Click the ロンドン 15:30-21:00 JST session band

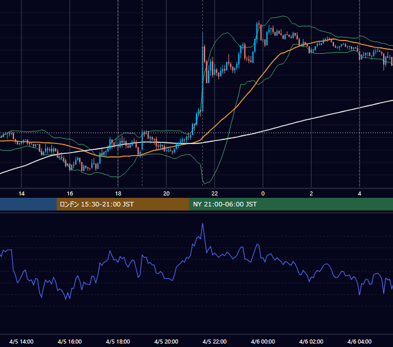click(123, 204)
